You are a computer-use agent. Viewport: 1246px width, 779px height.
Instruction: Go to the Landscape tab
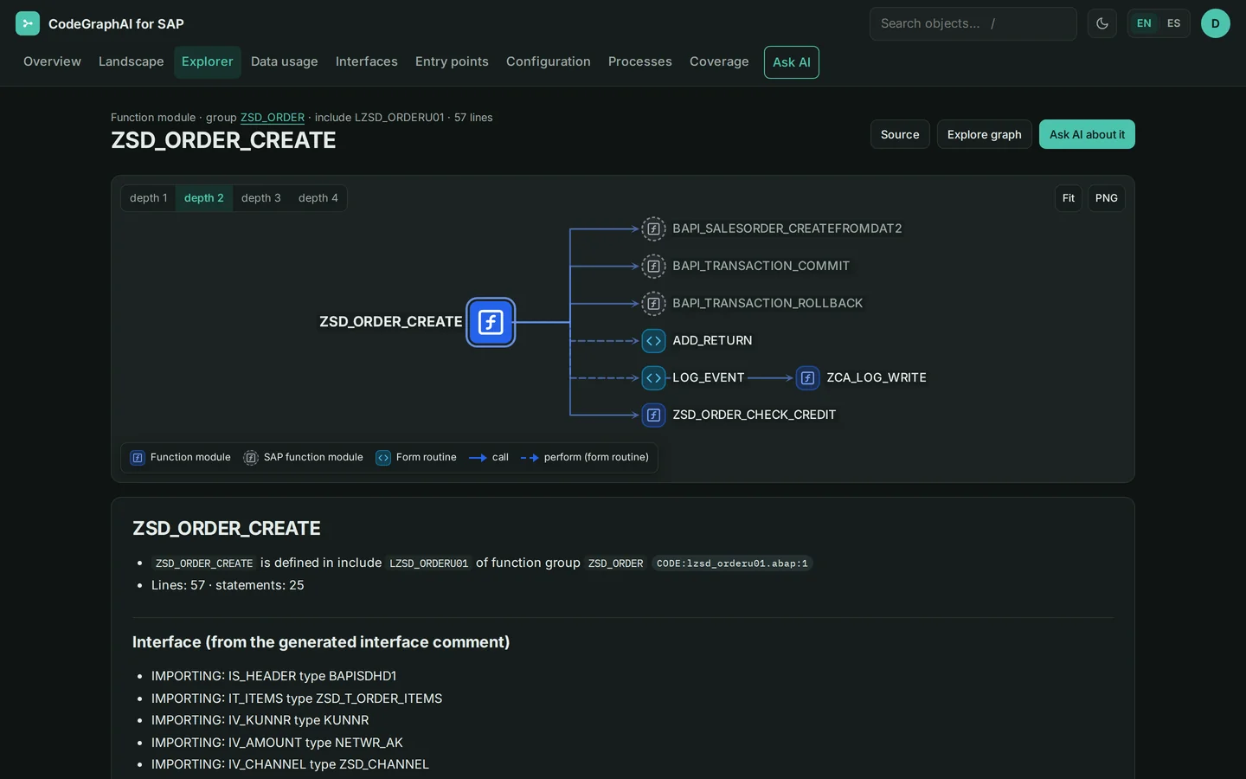click(x=132, y=61)
